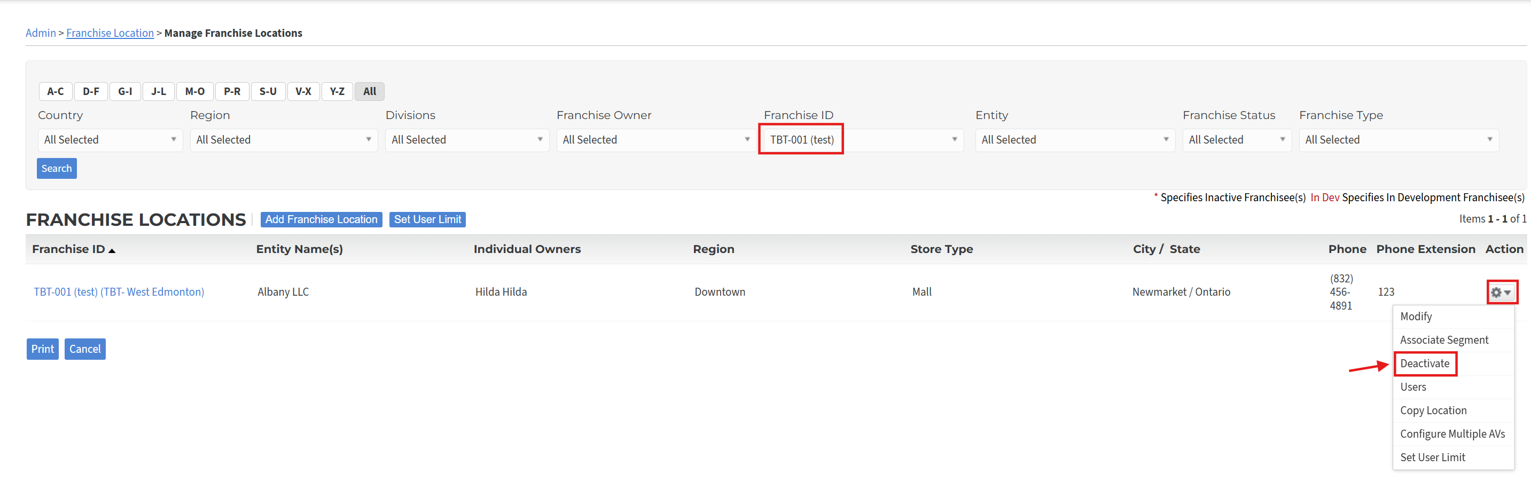Viewport: 1531px width, 490px height.
Task: Click the Set User Limit button beside the heading
Action: tap(427, 220)
